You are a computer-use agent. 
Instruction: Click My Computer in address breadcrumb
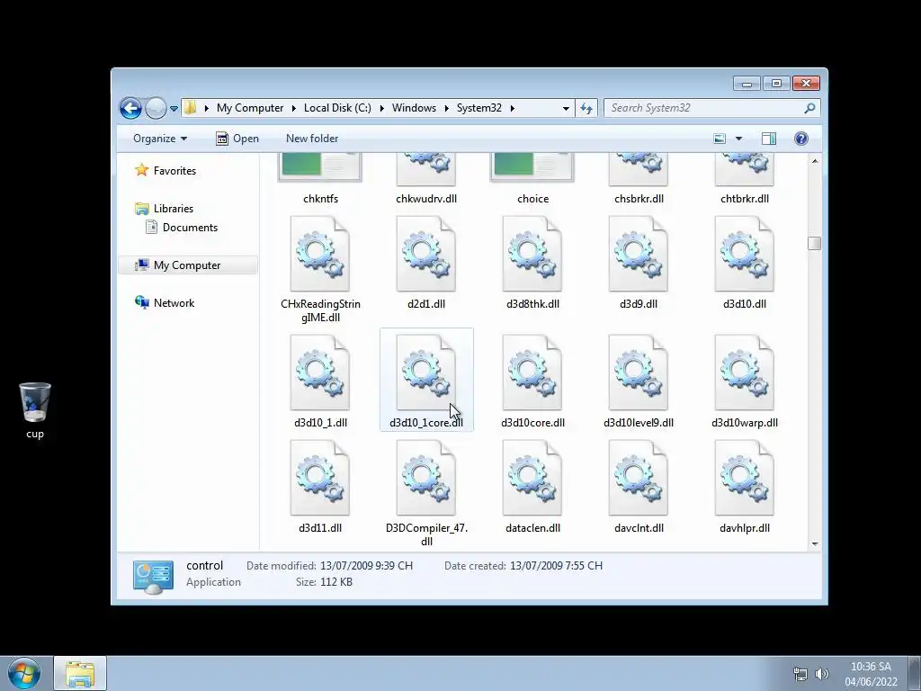250,108
